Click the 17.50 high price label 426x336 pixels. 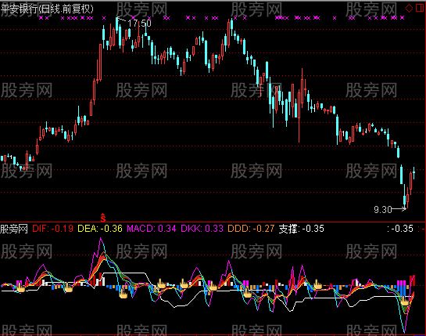[x=139, y=23]
